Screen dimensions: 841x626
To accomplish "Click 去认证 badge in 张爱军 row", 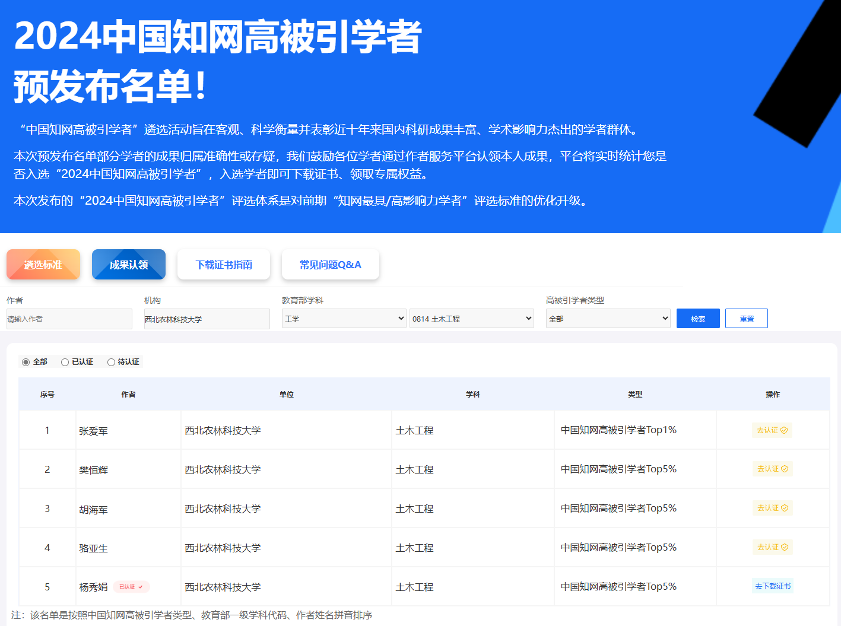I will [x=772, y=430].
